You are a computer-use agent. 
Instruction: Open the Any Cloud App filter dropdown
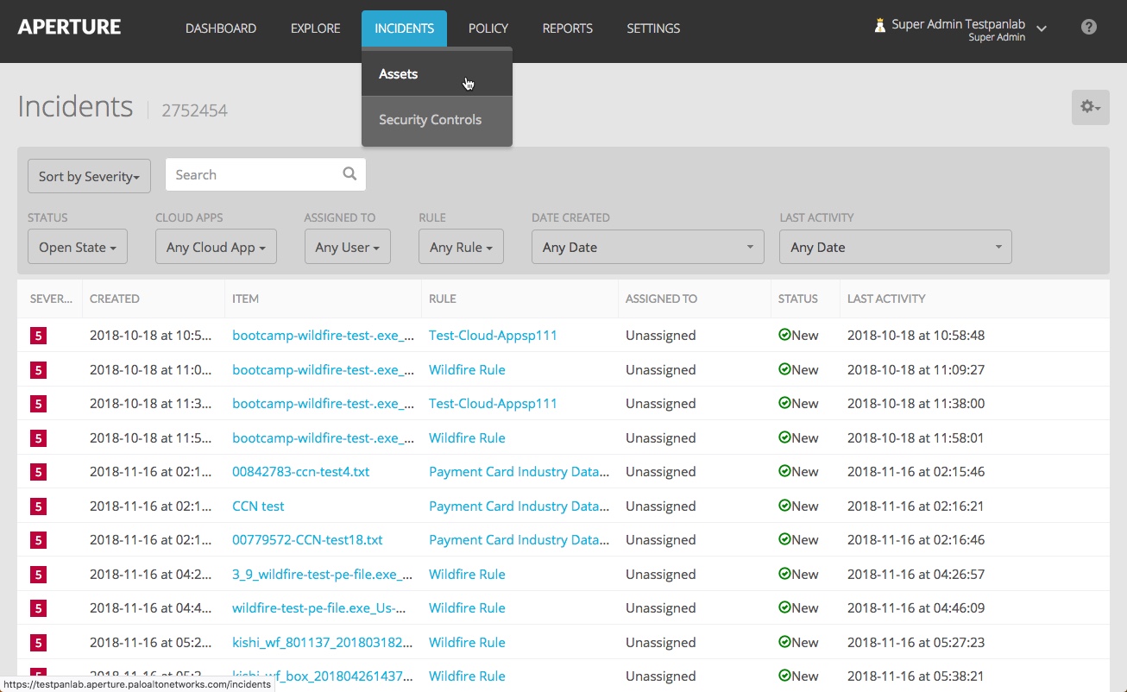216,247
